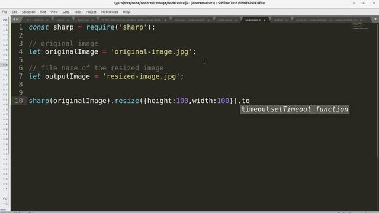The height and width of the screenshot is (213, 379).
Task: Switch to the nodecrop.js tab
Action: (225, 20)
